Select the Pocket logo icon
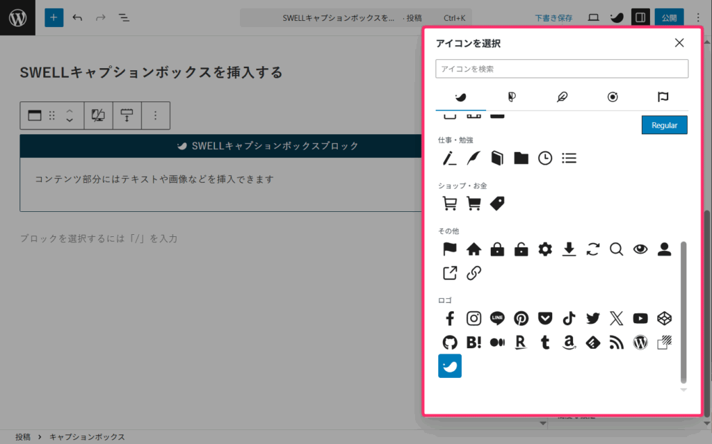This screenshot has width=712, height=444. (x=545, y=318)
